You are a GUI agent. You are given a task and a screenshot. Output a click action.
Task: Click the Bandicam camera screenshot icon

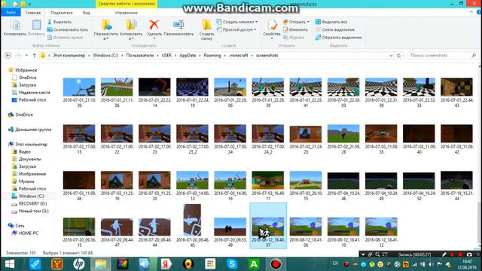point(469,254)
